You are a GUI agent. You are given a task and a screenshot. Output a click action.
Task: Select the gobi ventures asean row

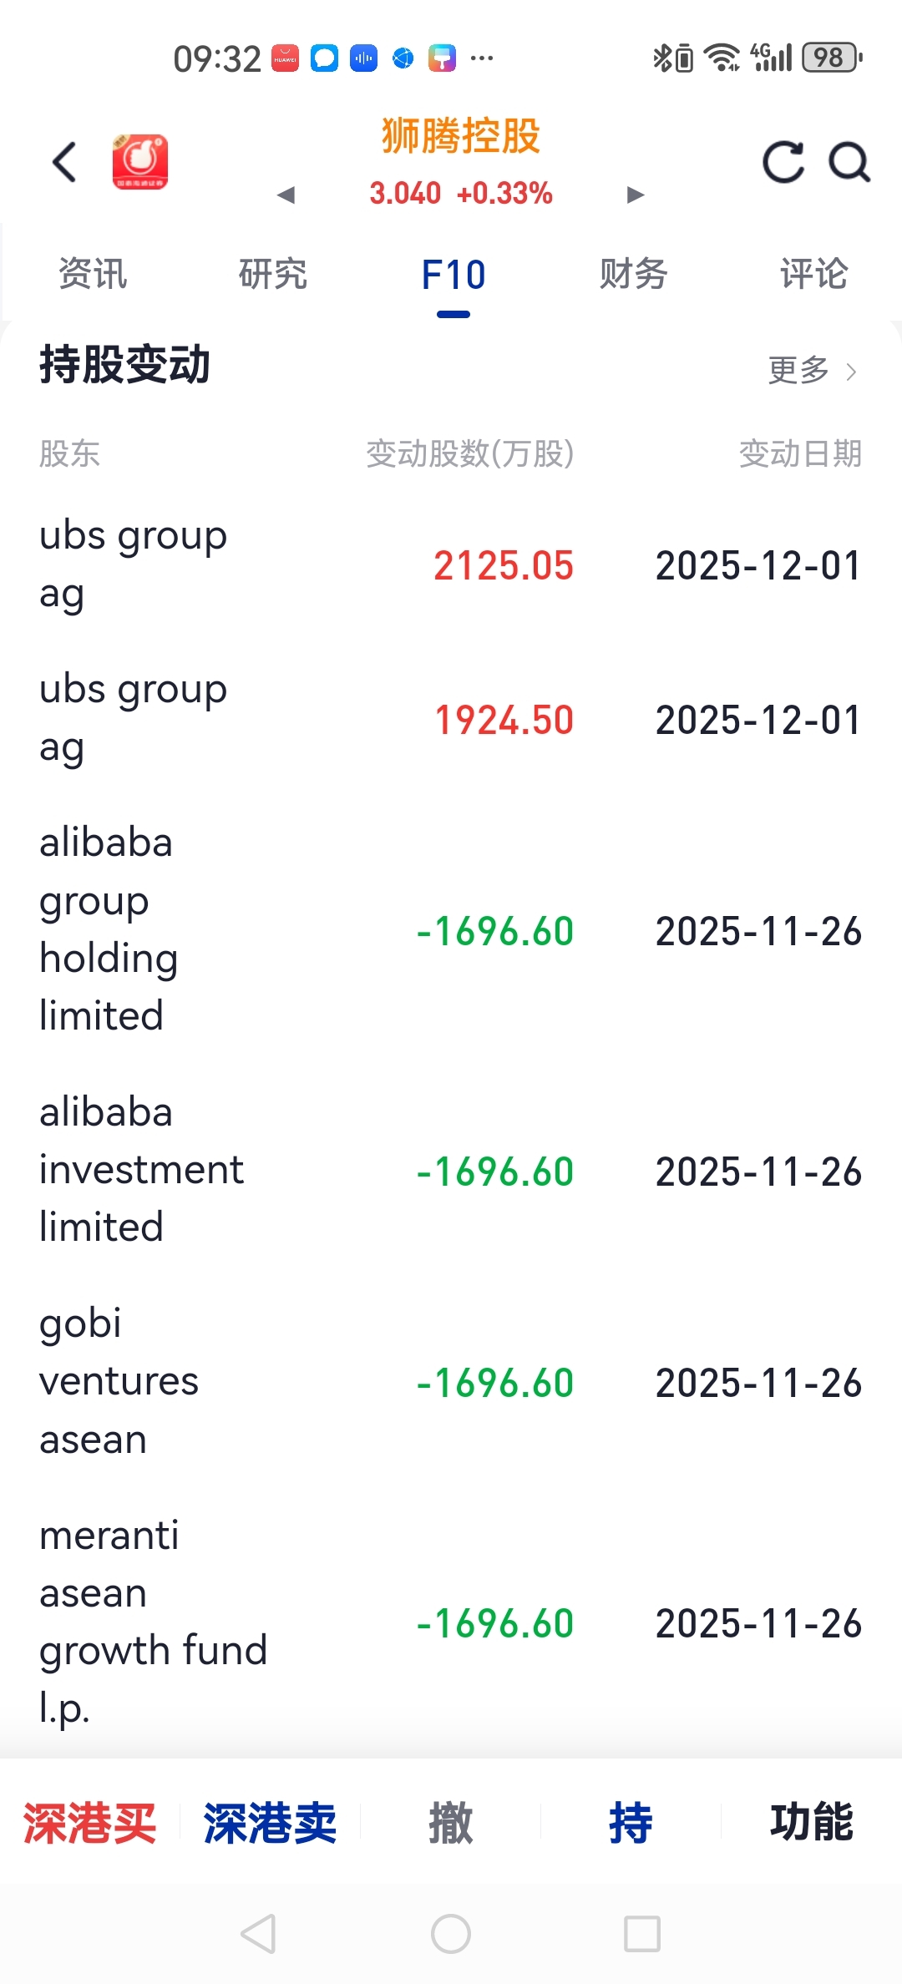(x=451, y=1383)
